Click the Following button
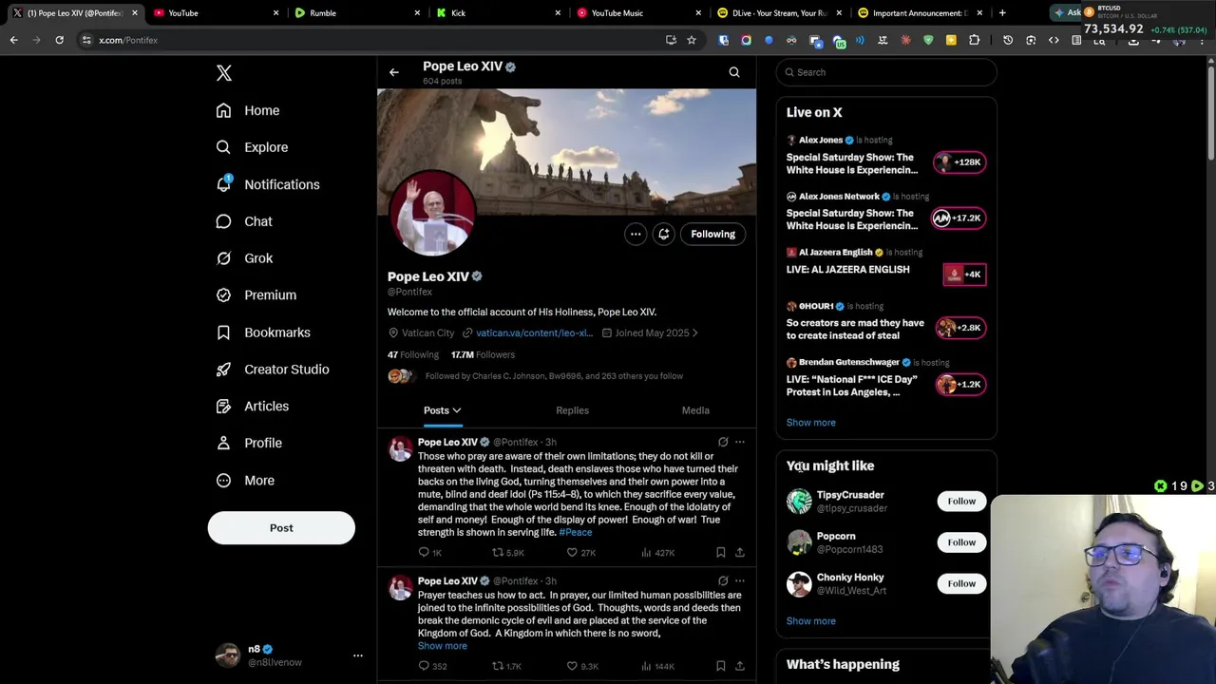 [713, 234]
